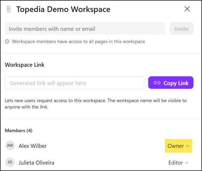Click the Topedia Demo Workspace title
Screen dimensions: 202x171
click(x=63, y=9)
